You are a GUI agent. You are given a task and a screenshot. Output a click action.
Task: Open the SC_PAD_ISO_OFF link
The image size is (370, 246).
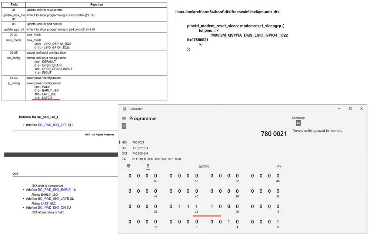[53, 125]
